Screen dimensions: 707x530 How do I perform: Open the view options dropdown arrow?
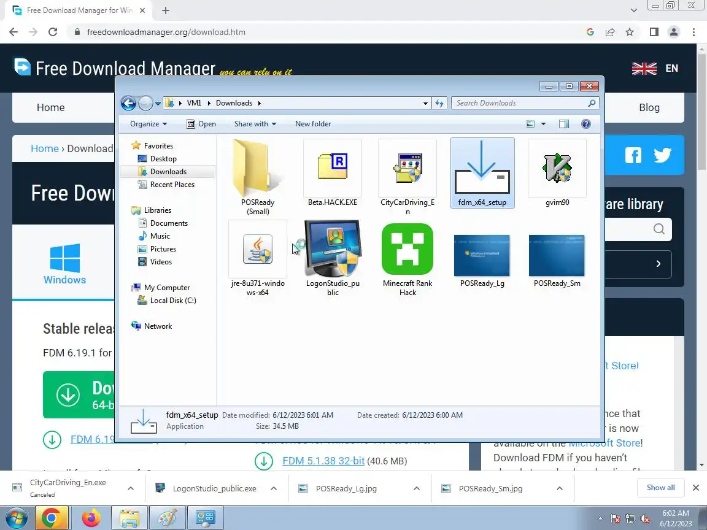click(543, 124)
